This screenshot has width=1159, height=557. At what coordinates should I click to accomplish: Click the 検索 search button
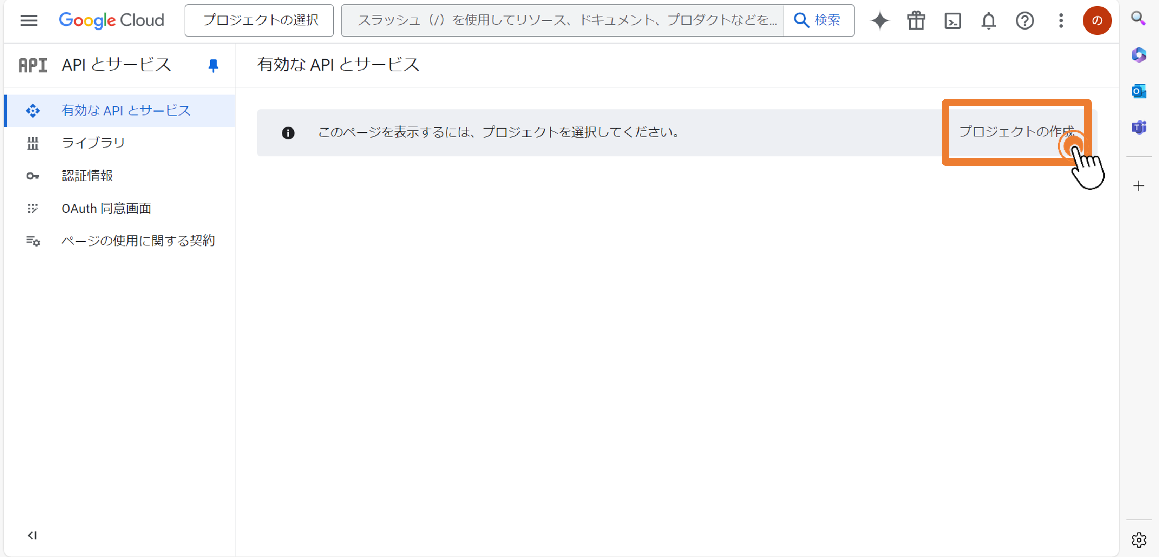[818, 20]
